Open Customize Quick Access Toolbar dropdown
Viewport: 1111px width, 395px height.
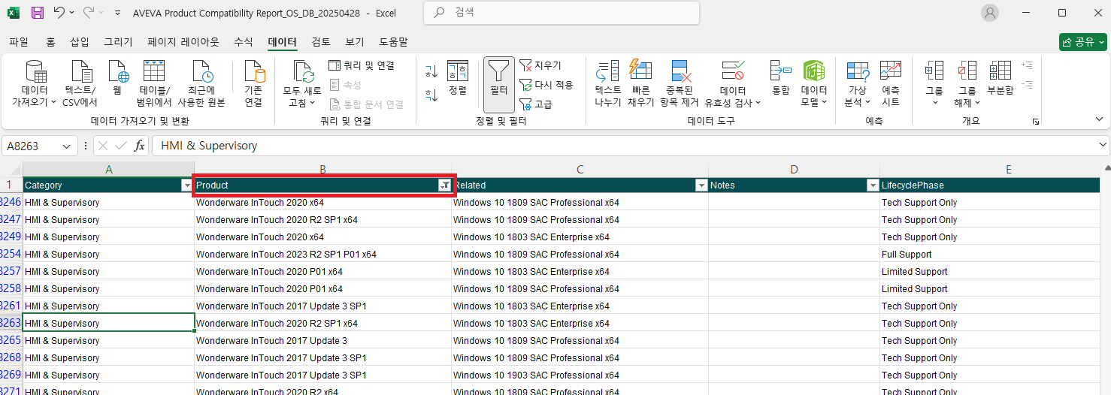tap(118, 13)
